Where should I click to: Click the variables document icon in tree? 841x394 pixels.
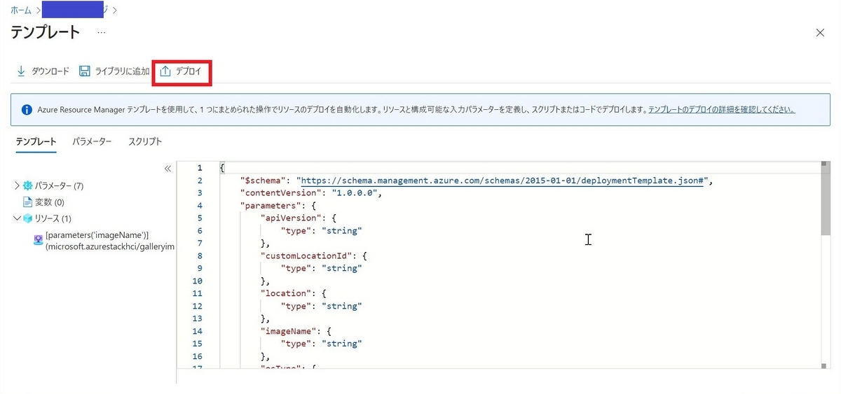pos(28,202)
